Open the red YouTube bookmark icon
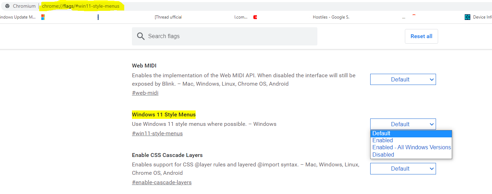Viewport: 492px width, 194px height. pos(255,17)
